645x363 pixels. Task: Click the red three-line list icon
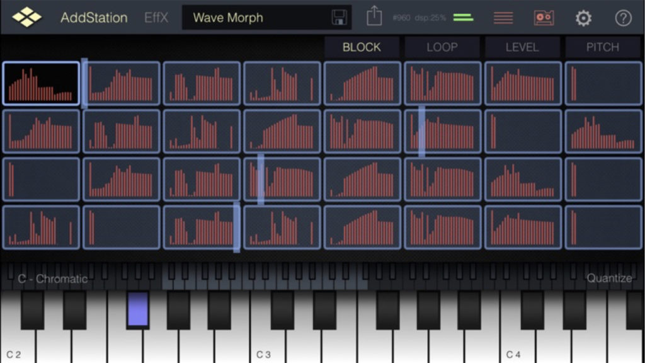(503, 18)
